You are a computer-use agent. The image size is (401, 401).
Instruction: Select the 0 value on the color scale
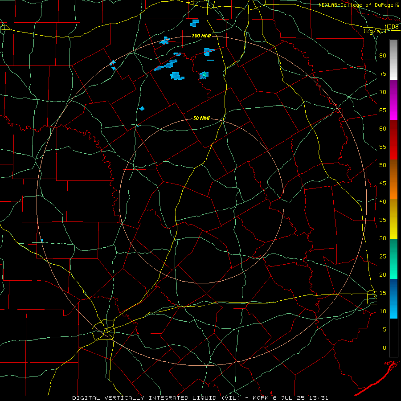tap(385, 348)
